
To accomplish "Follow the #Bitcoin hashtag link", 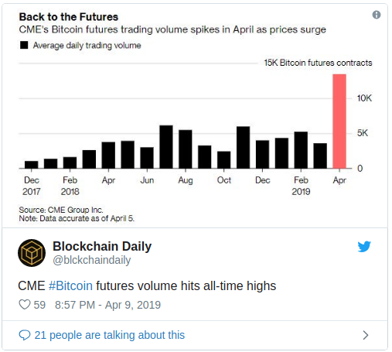I will [x=70, y=285].
